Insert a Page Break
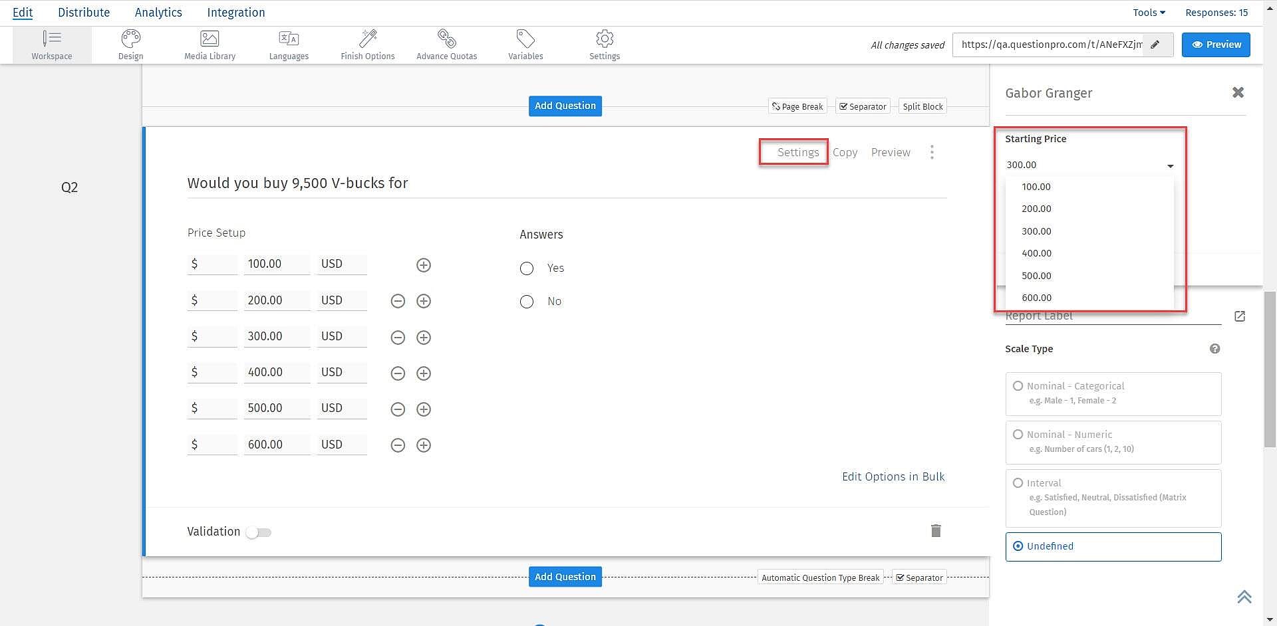Viewport: 1277px width, 626px height. coord(797,106)
